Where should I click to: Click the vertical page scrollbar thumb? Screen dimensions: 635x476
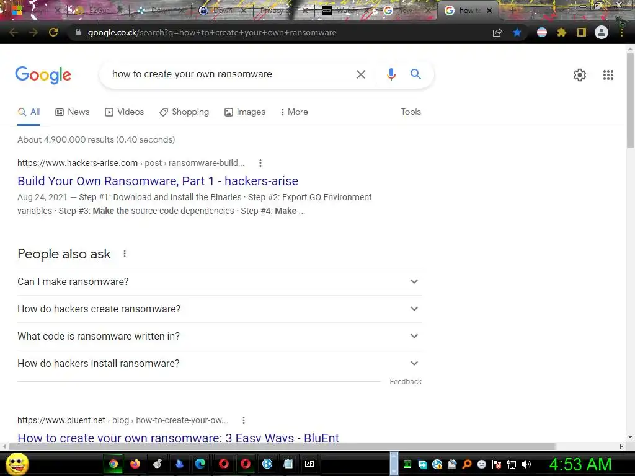click(630, 100)
